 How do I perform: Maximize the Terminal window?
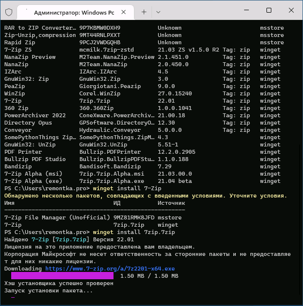coord(269,10)
